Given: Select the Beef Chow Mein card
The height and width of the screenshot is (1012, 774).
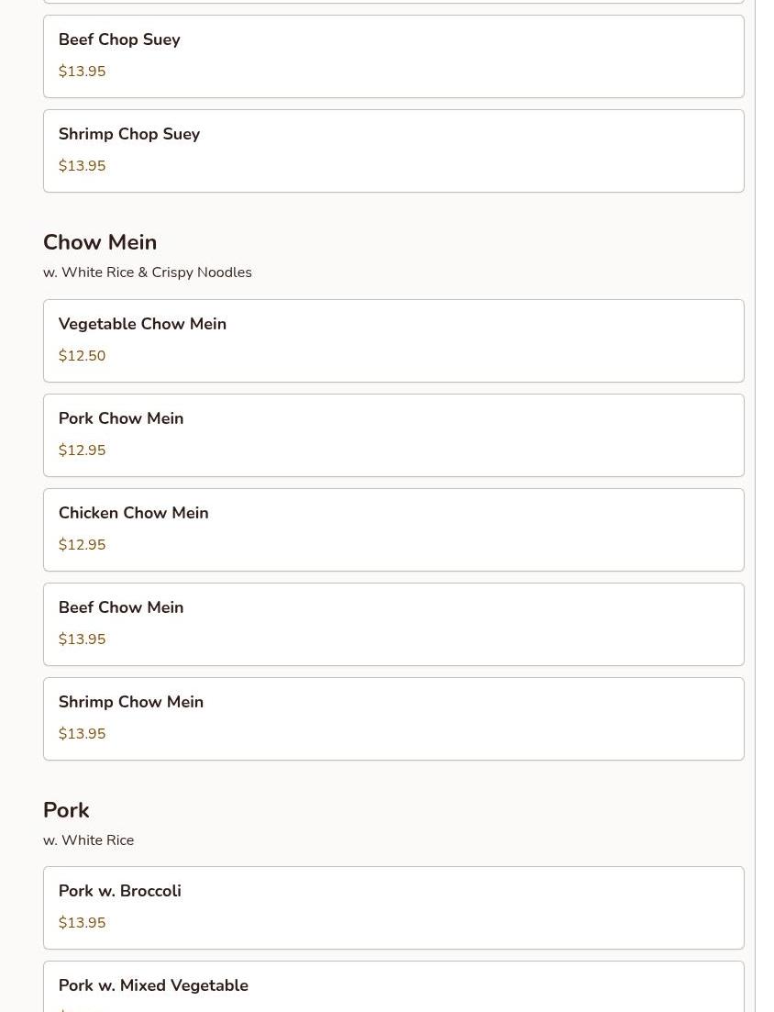Looking at the screenshot, I should point(393,624).
